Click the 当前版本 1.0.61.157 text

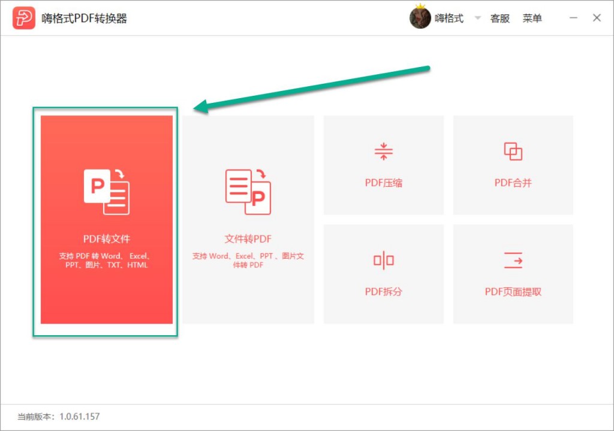[x=58, y=417]
